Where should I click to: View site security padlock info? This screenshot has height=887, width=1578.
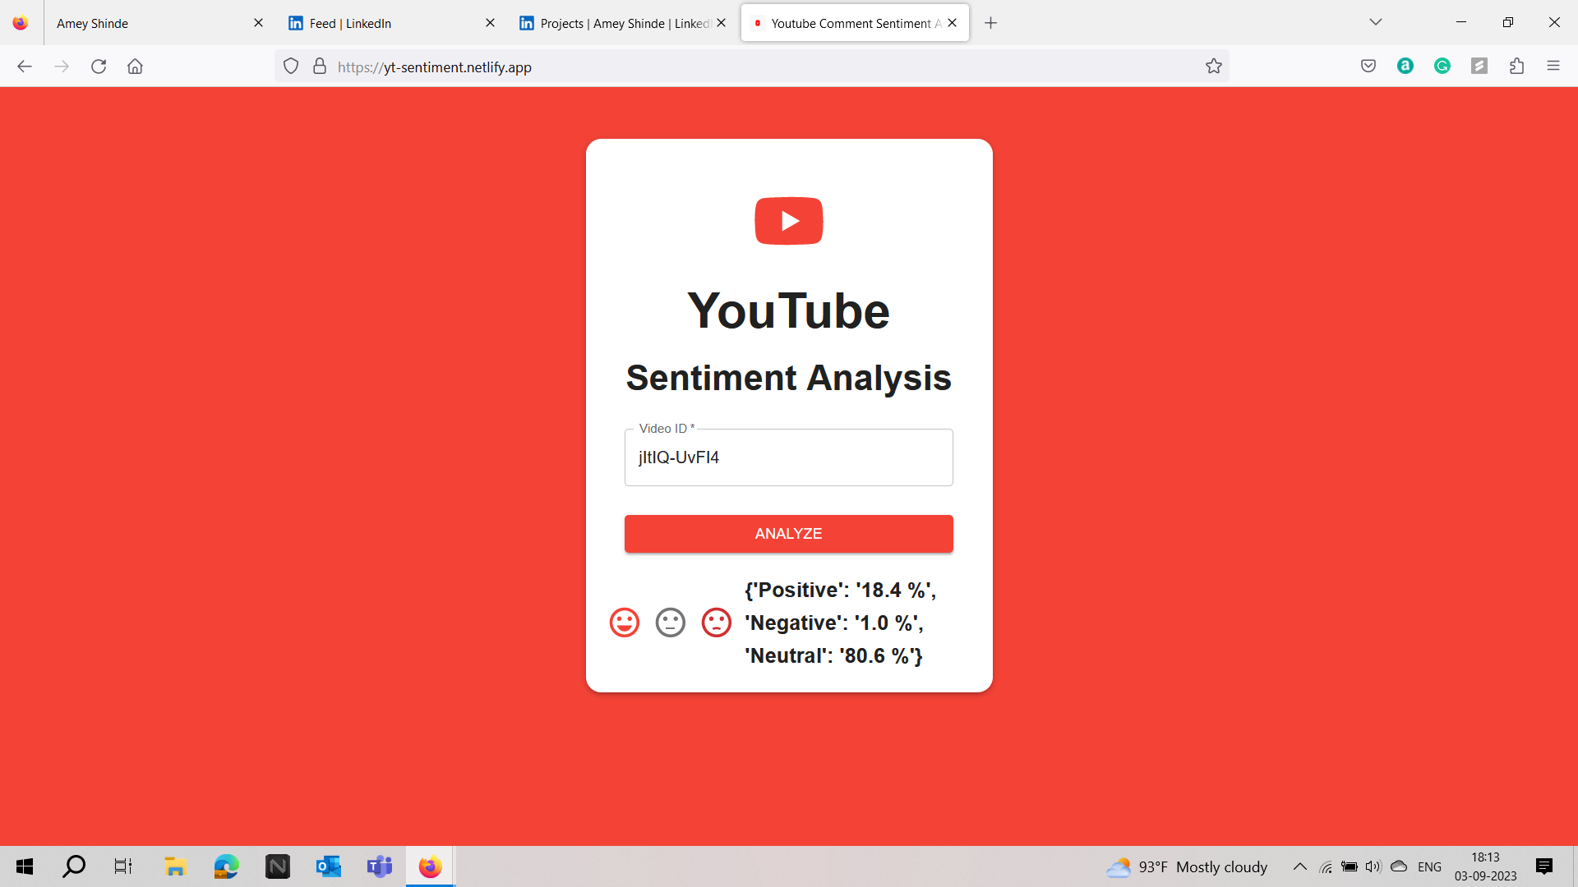coord(320,67)
